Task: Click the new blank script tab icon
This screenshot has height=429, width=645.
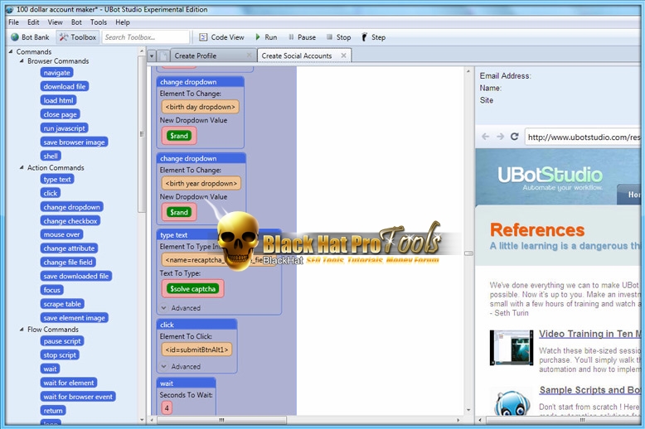Action: pos(163,55)
